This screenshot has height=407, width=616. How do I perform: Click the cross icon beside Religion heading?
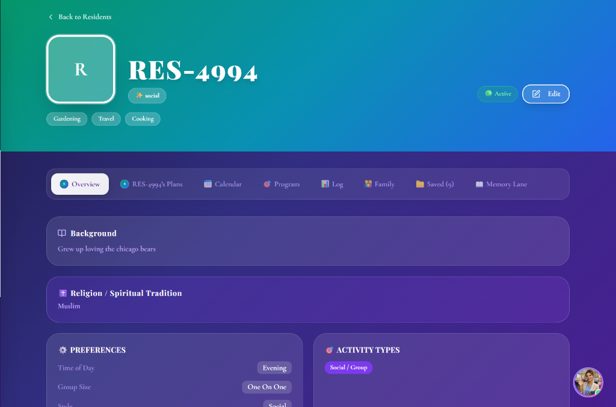click(63, 293)
